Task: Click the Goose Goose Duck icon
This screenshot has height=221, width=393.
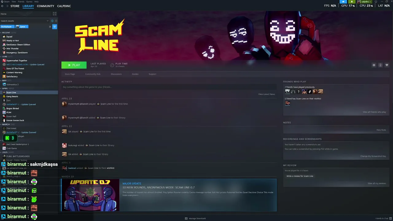Action: click(x=4, y=120)
